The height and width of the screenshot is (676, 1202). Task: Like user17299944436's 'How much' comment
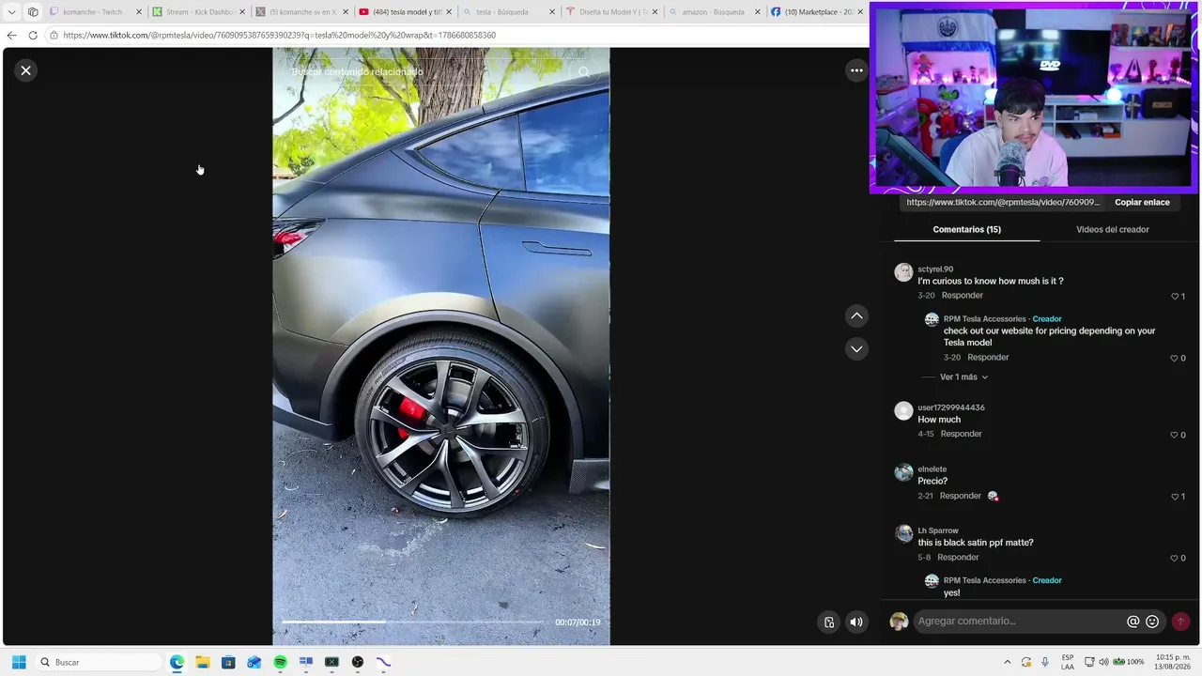[1174, 435]
